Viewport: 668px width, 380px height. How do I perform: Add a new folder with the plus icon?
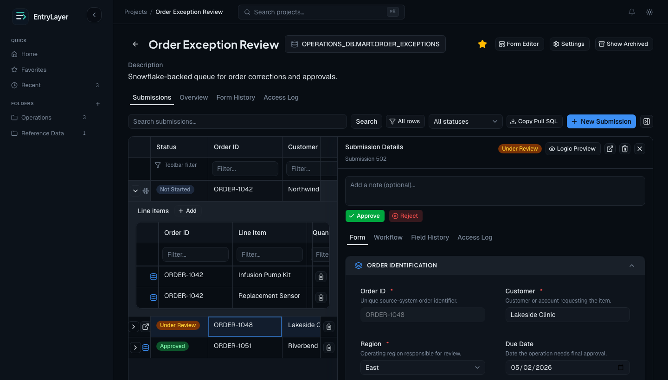[98, 104]
